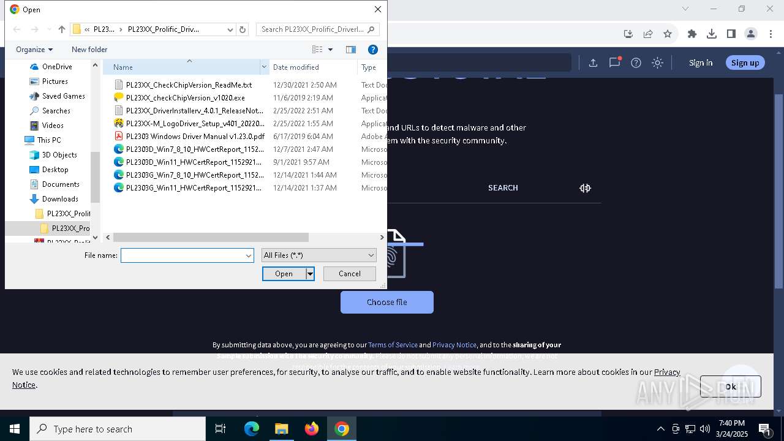The width and height of the screenshot is (784, 441).
Task: Accept cookies with Ok button
Action: pos(730,386)
